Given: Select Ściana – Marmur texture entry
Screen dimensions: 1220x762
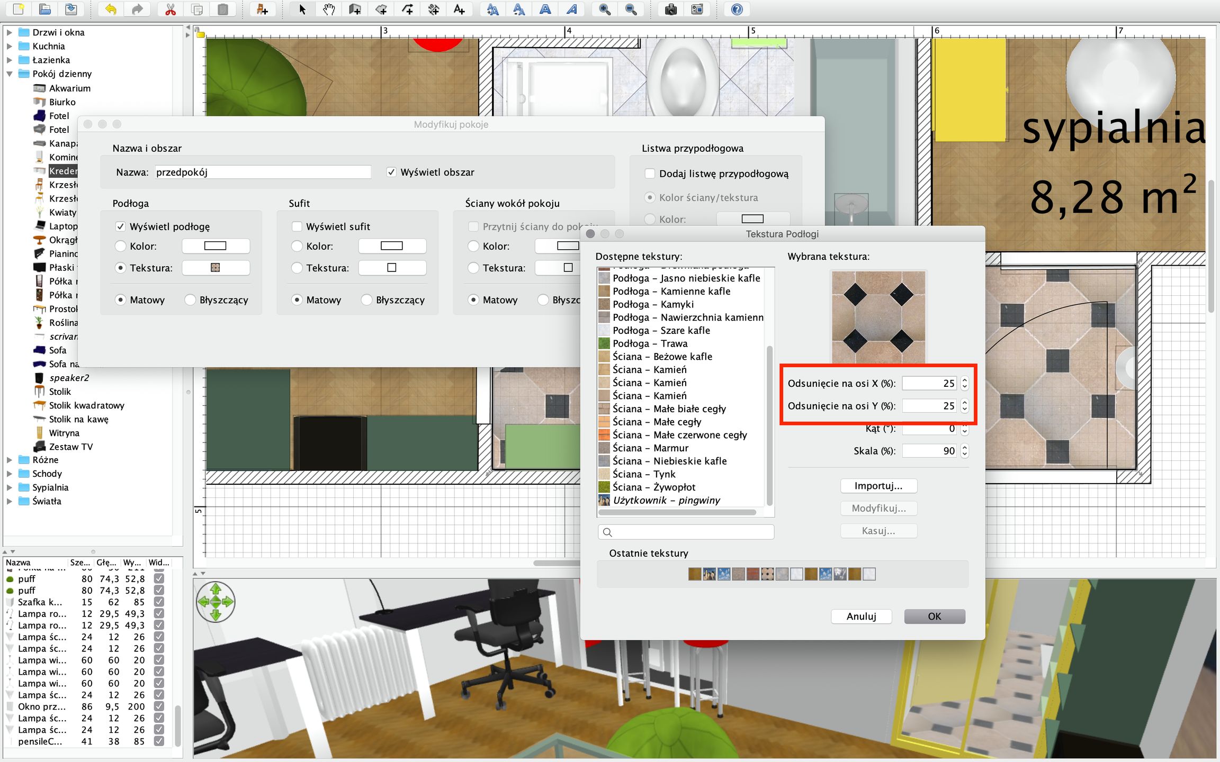Looking at the screenshot, I should (650, 448).
